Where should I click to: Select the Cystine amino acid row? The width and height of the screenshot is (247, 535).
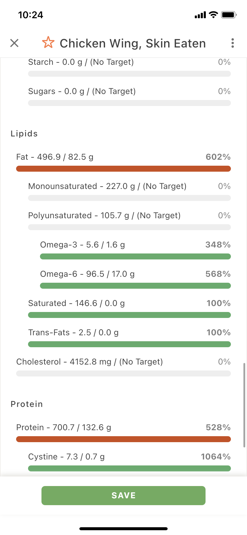point(129,462)
